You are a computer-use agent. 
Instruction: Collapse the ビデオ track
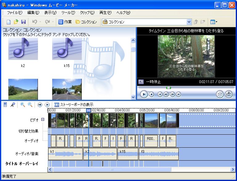pyautogui.click(x=43, y=120)
